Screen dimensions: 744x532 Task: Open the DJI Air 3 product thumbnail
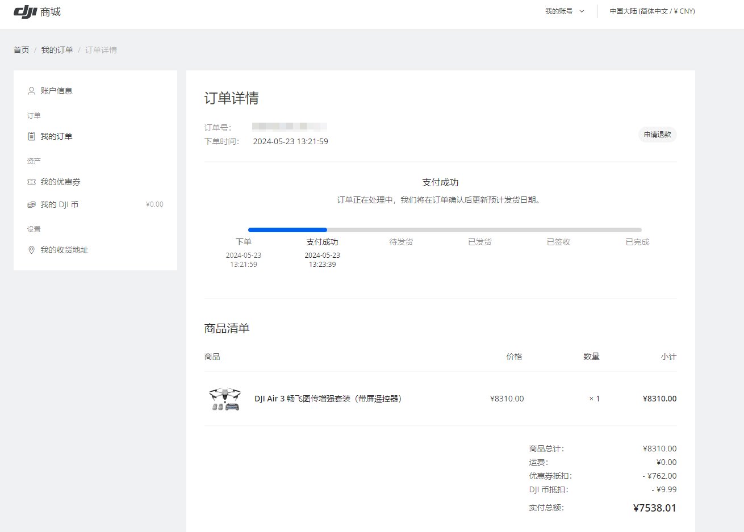[x=225, y=399]
